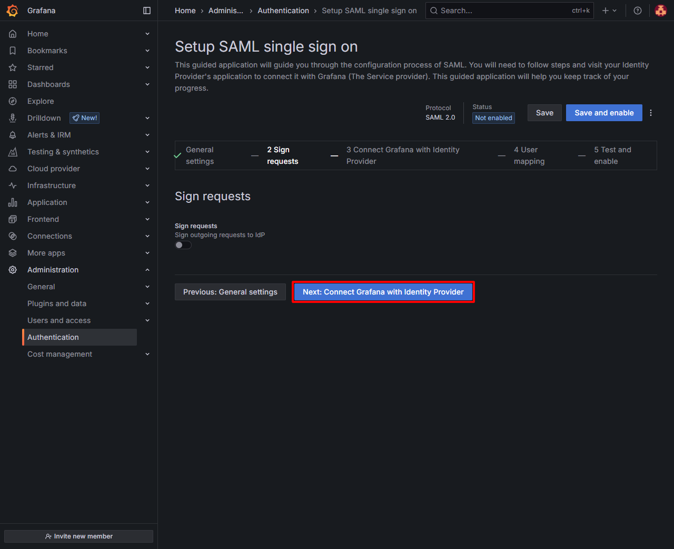Viewport: 674px width, 549px height.
Task: Click the Grafana logo icon
Action: 13,11
